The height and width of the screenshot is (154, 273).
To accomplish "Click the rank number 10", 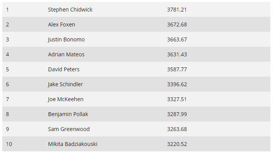I will coord(9,144).
